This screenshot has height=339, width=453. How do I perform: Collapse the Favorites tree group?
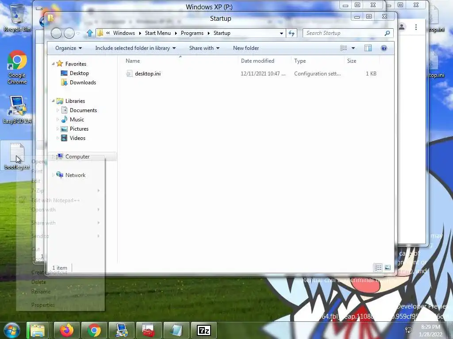(53, 64)
